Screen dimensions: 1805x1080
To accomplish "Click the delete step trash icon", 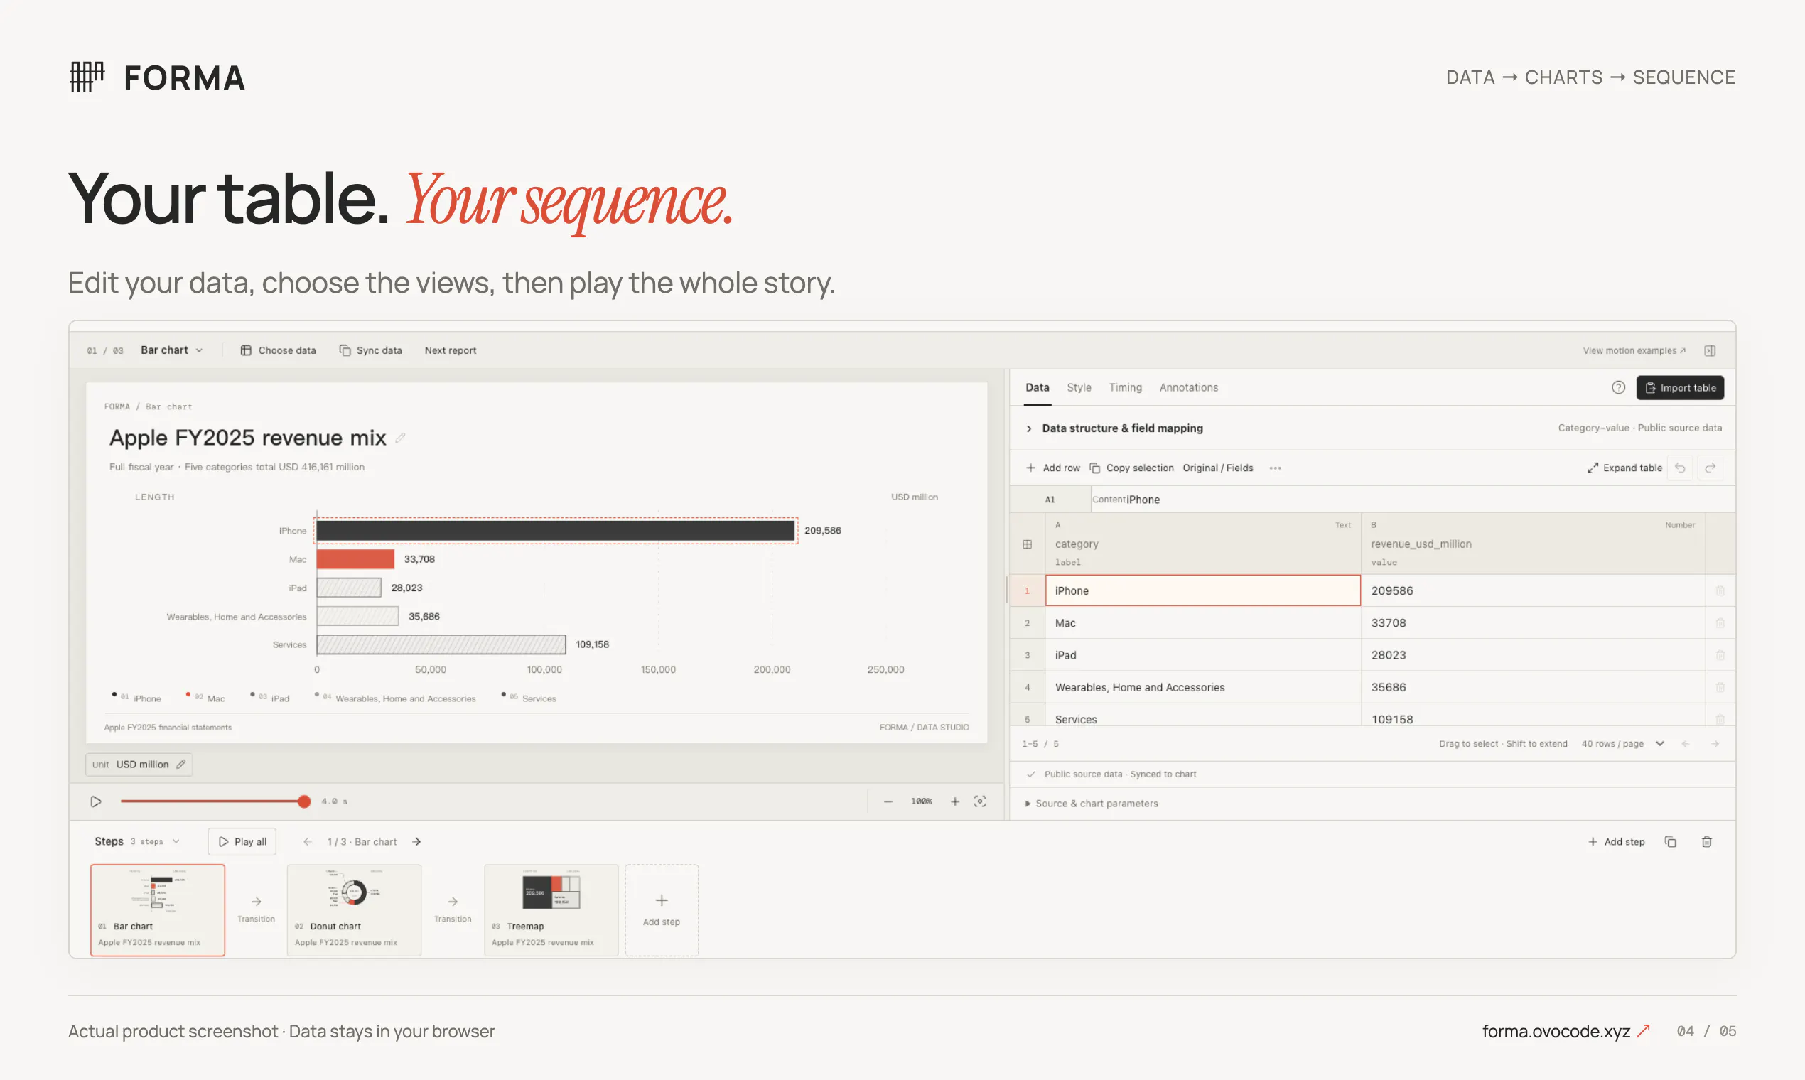I will coord(1707,841).
